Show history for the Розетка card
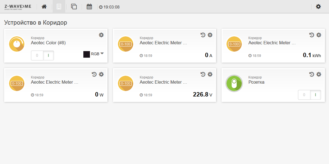Viewport: 329px width, 164px height. [311, 74]
